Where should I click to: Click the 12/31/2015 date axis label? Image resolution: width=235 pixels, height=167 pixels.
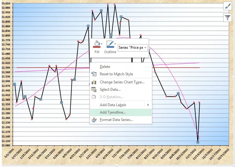pyautogui.click(x=224, y=154)
